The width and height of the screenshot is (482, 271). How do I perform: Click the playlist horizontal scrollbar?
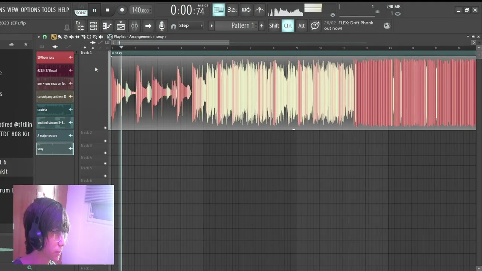coord(172,43)
